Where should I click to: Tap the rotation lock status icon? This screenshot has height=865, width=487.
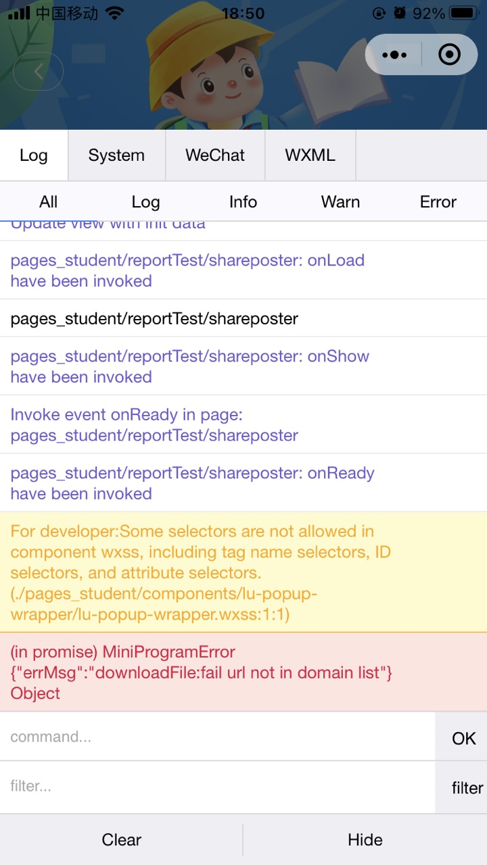379,13
